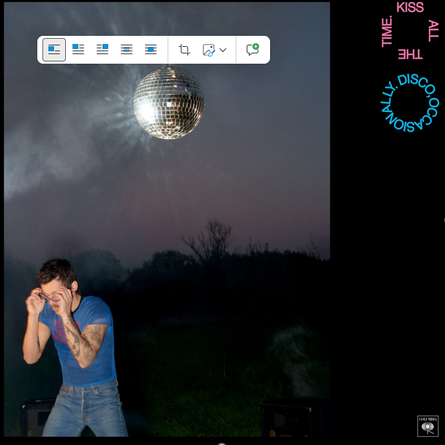
Task: Click the pink "KISS ALL THE TIME" text
Action: point(410,31)
